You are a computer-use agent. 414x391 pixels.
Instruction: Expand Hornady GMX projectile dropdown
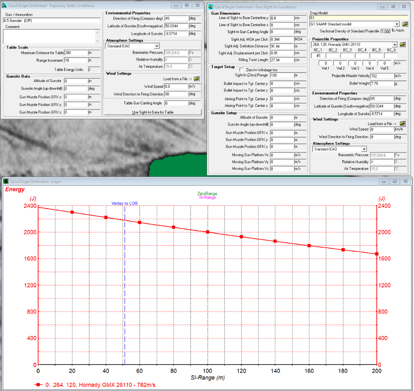click(x=395, y=45)
